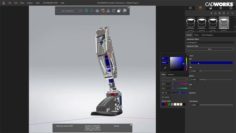Select the turntable tool icon in the main toolbar
Viewport: 236px width, 133px height.
[97, 11]
